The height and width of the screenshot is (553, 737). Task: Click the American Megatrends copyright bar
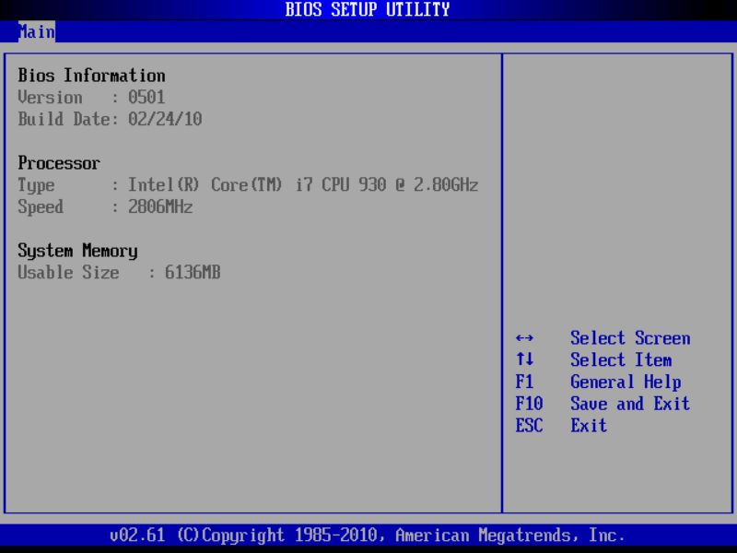[368, 535]
